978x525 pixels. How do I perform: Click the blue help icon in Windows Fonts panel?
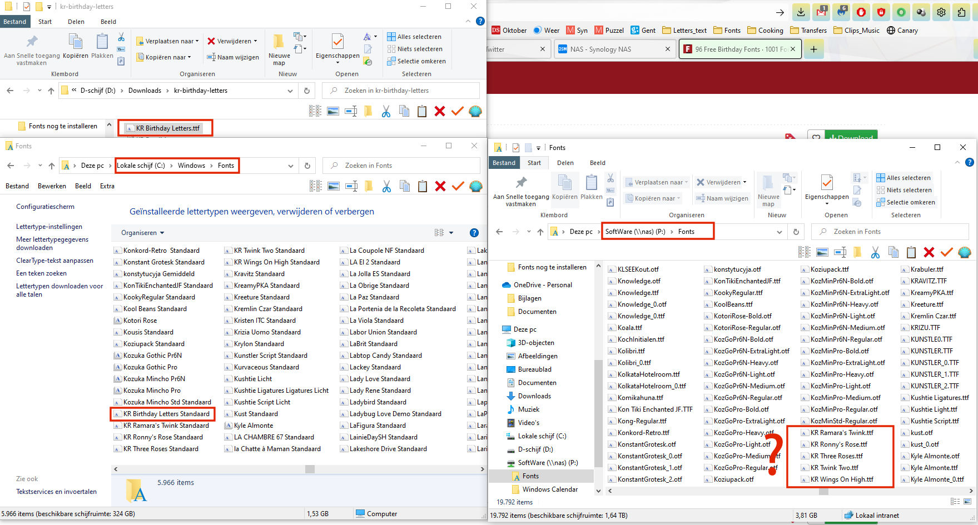click(474, 233)
